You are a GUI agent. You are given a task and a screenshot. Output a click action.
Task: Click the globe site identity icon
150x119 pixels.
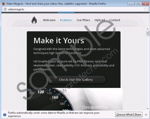[x=5, y=9]
